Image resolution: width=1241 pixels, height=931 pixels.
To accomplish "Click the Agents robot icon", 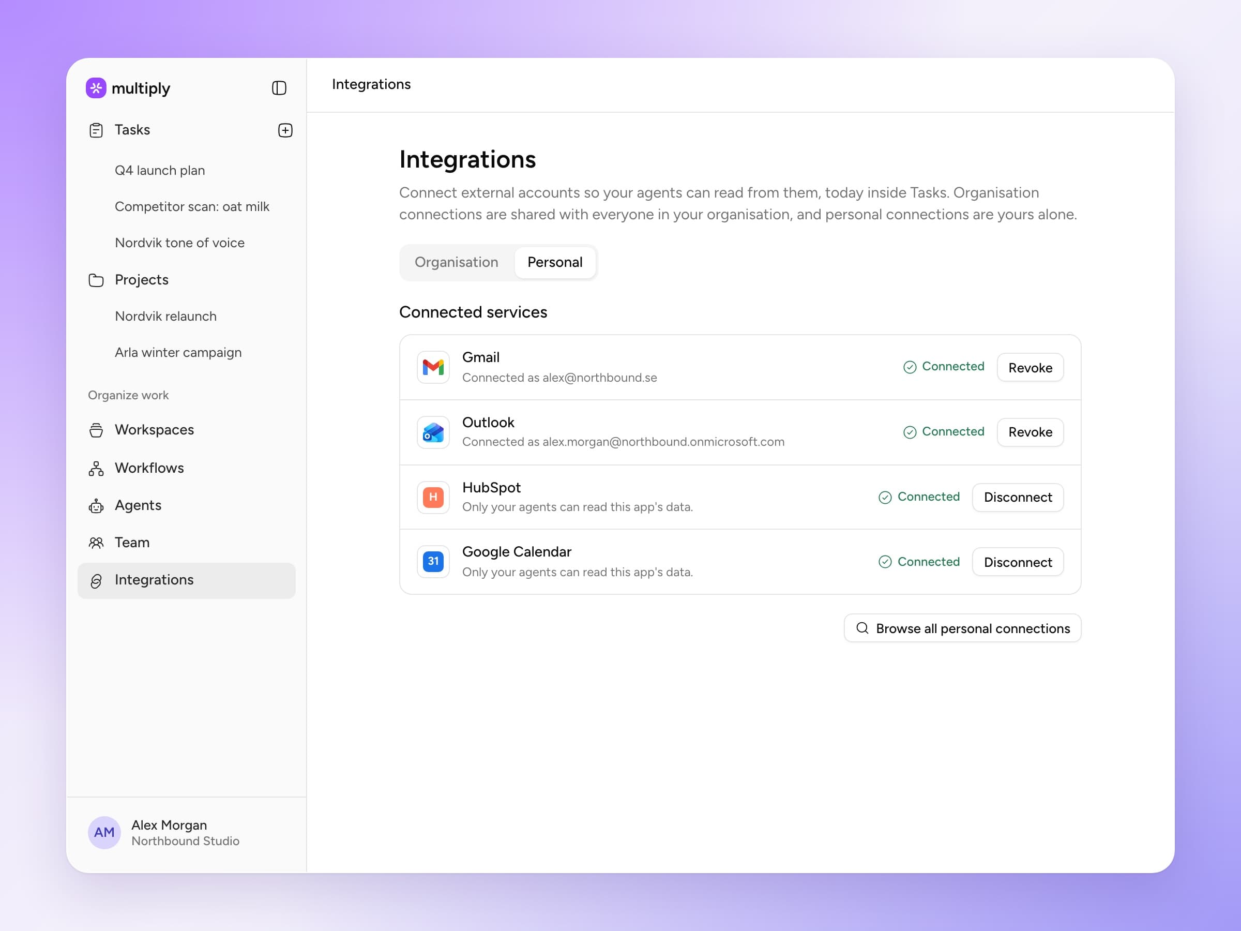I will coord(96,506).
